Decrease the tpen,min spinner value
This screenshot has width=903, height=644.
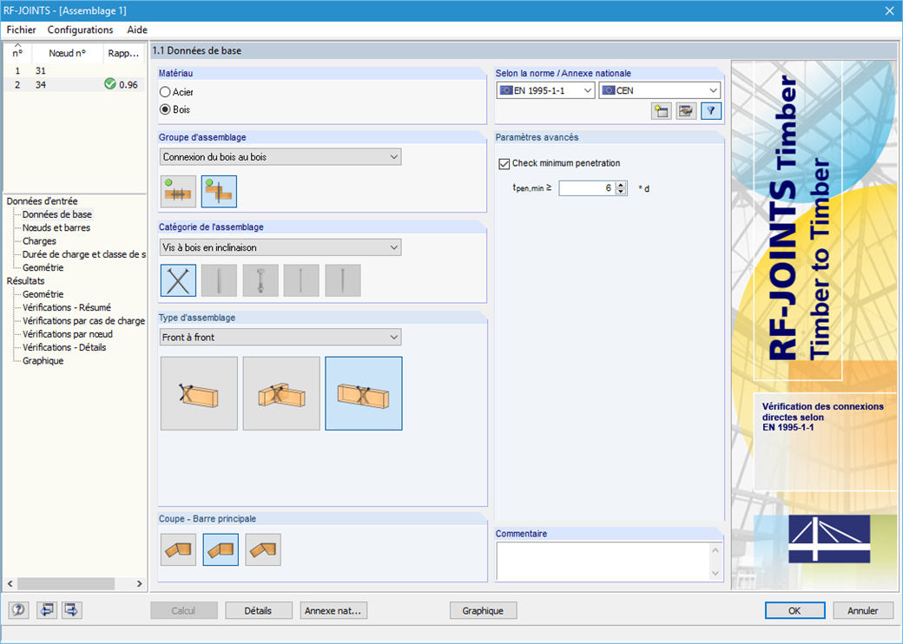(x=621, y=192)
